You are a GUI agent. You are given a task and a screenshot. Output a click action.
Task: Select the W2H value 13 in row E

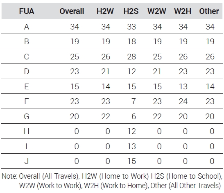(183, 86)
